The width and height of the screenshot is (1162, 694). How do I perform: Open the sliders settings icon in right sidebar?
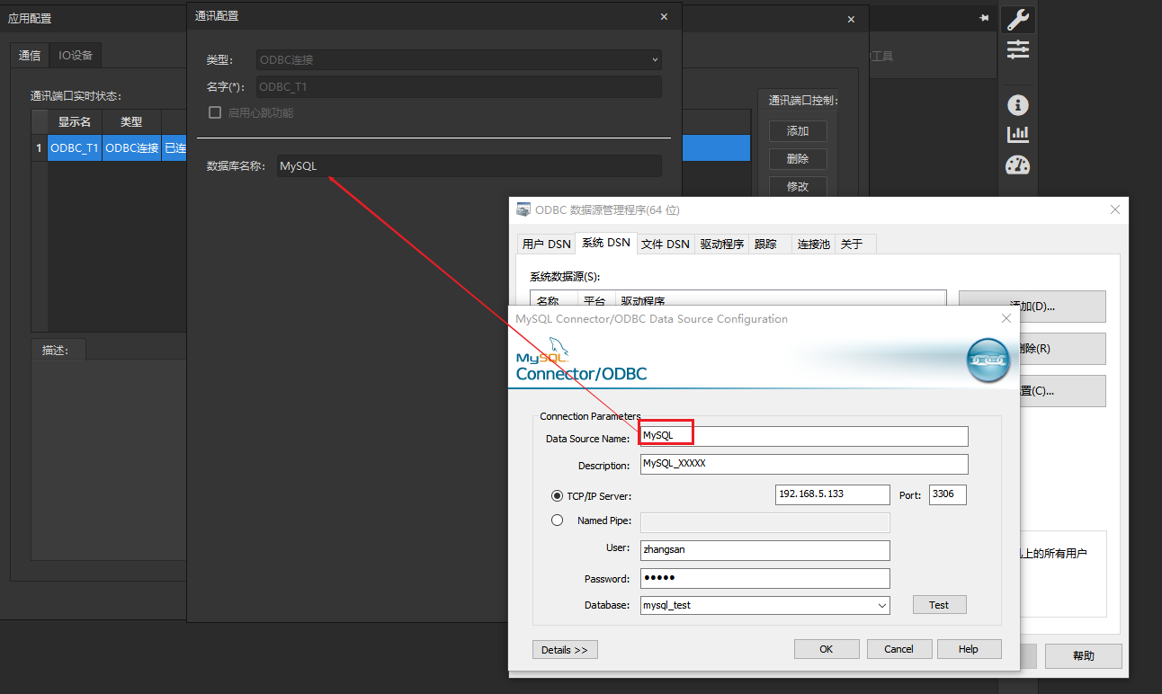1018,49
